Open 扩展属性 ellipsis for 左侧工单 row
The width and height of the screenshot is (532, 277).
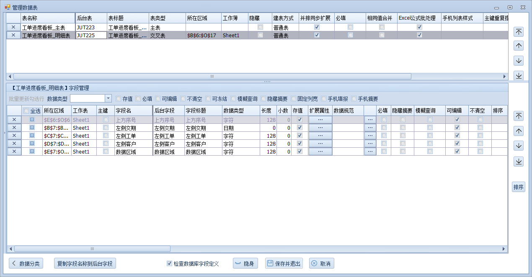coord(320,136)
